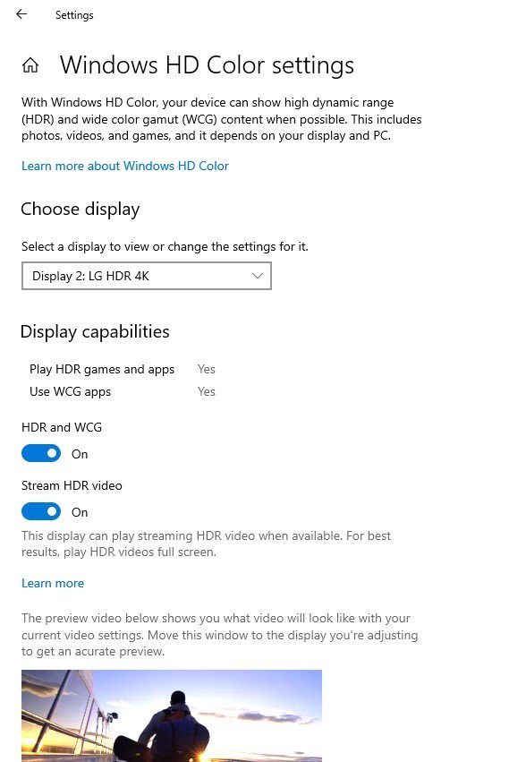The height and width of the screenshot is (762, 509).
Task: Click the On label beside Stream HDR video
Action: click(80, 512)
